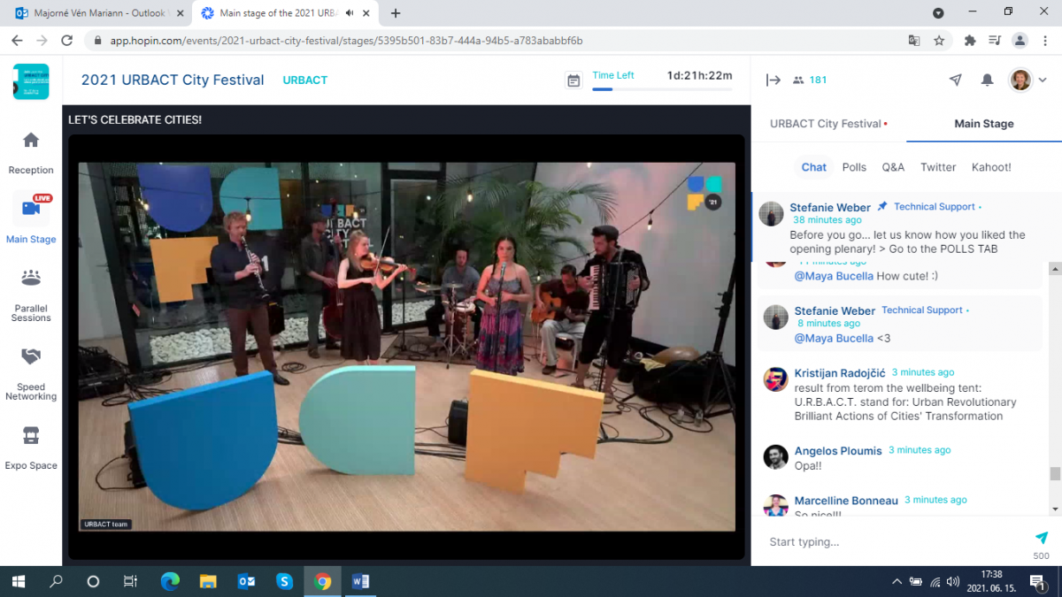This screenshot has height=597, width=1062.
Task: Open the taskbar clock and date
Action: pos(991,581)
